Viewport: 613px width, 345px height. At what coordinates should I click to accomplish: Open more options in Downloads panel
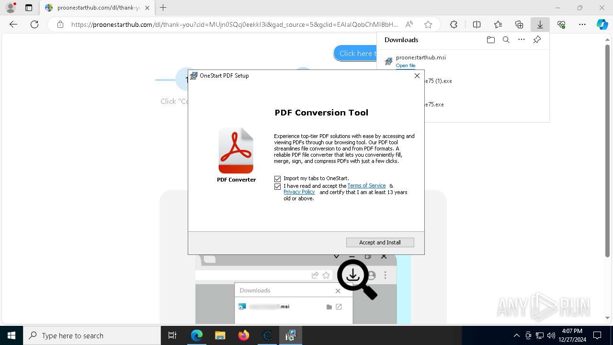(x=522, y=40)
